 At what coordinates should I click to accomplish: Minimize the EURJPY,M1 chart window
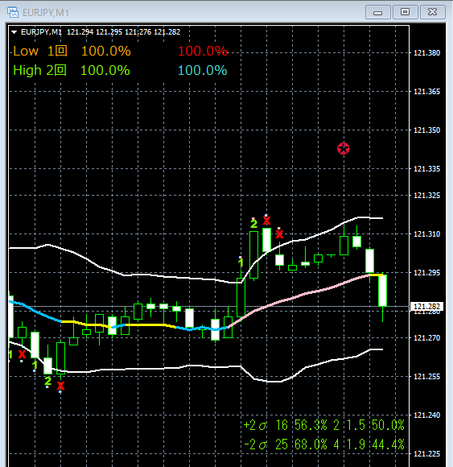point(378,12)
